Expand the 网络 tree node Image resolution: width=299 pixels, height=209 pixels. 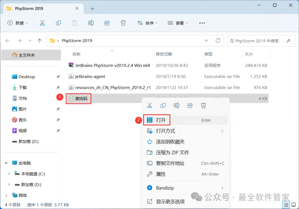coord(6,195)
